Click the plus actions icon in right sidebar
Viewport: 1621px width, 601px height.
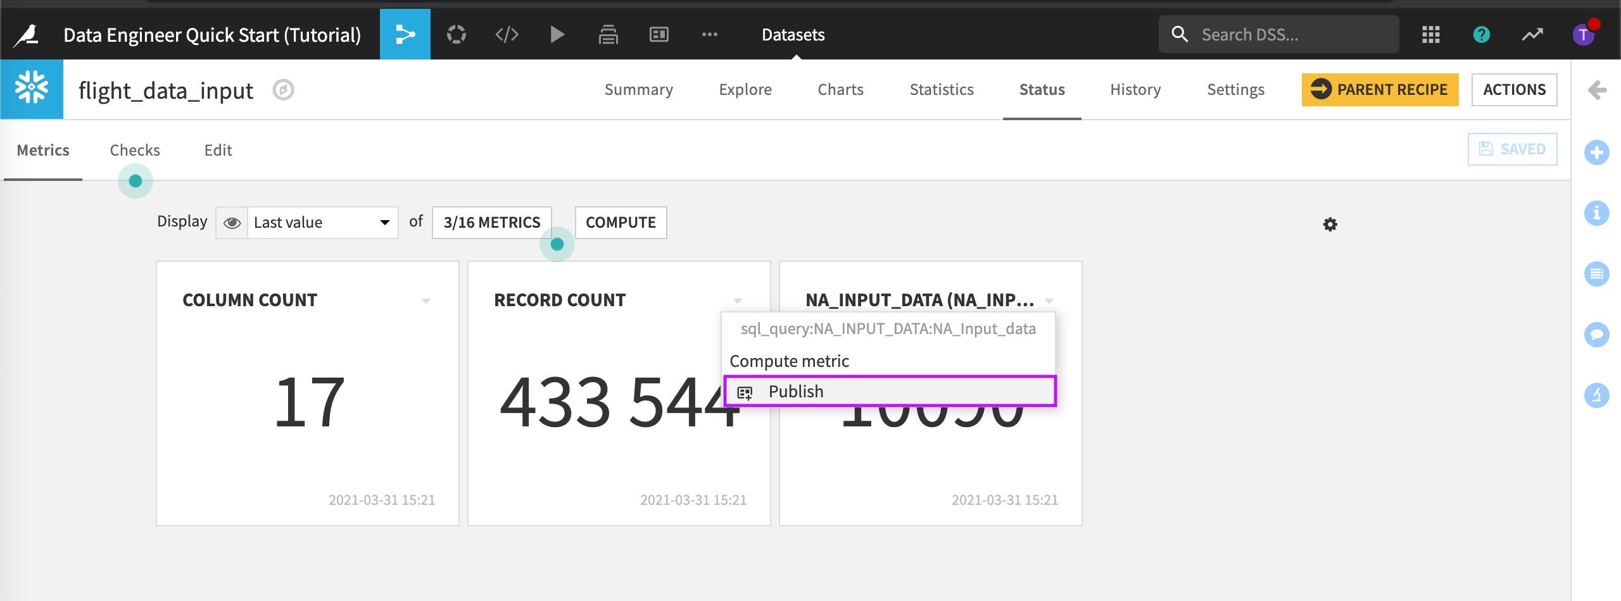(x=1596, y=152)
